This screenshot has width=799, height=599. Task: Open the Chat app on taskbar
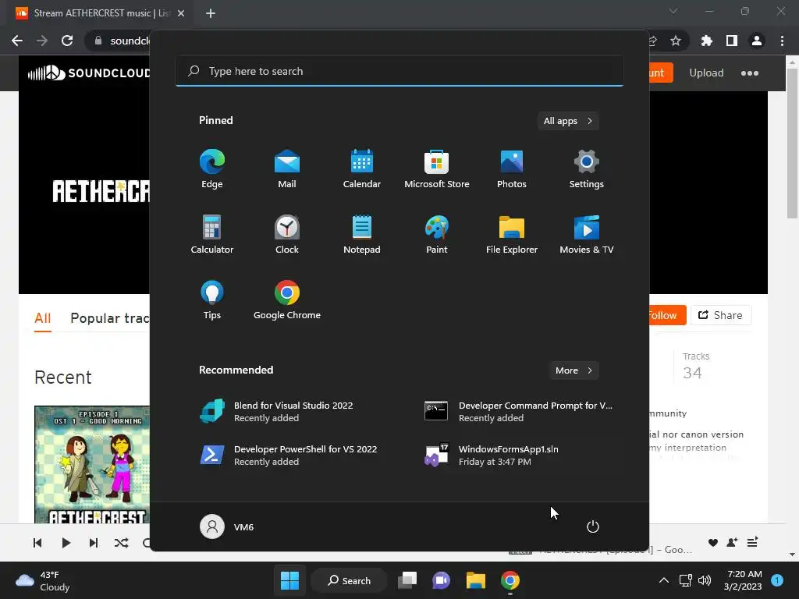click(442, 580)
